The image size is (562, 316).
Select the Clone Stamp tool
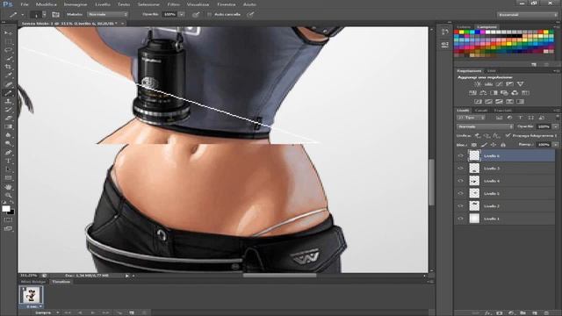click(x=8, y=102)
